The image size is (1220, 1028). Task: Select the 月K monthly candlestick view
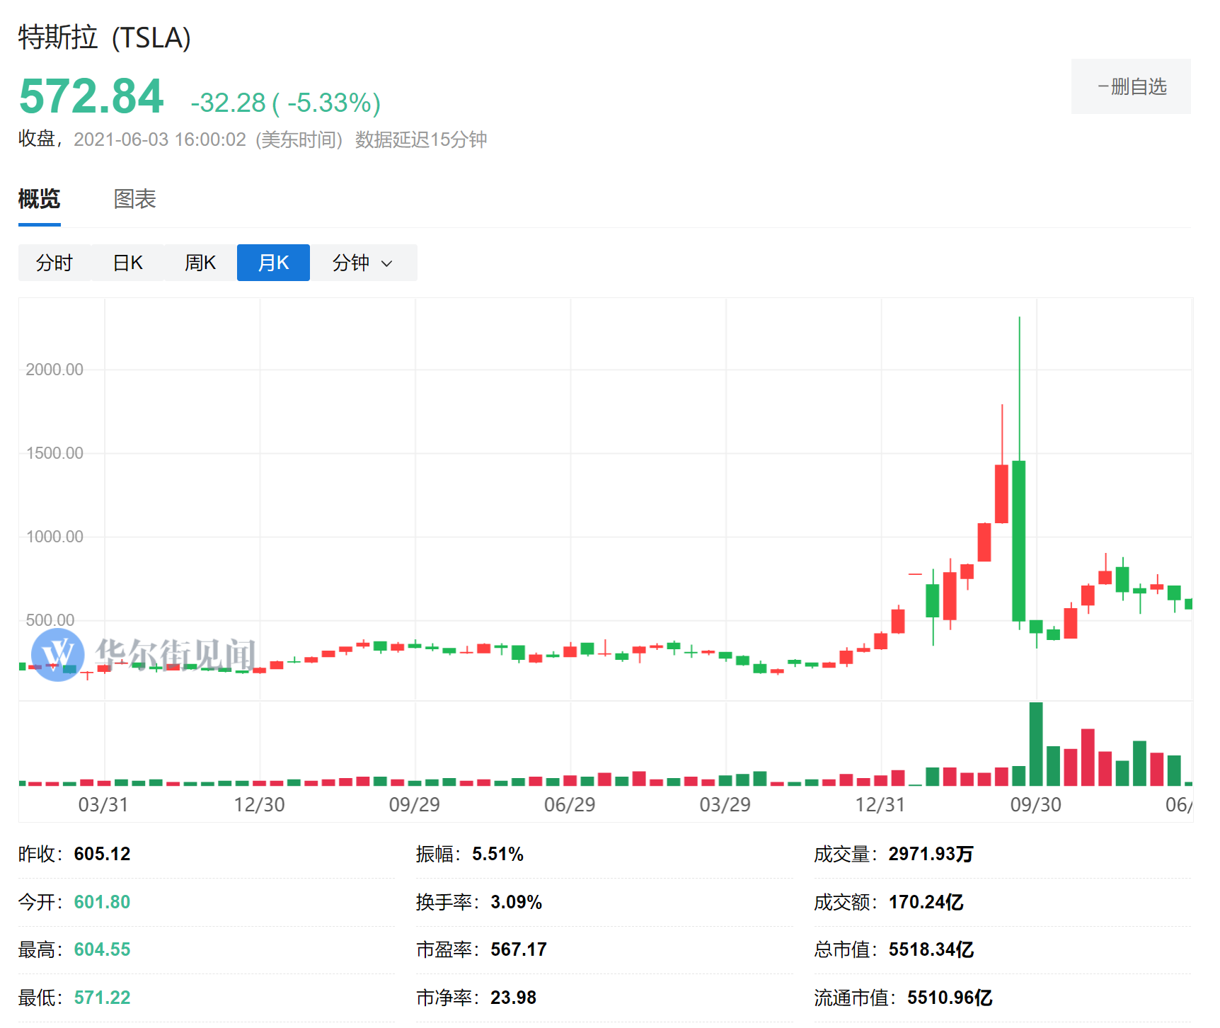[273, 263]
